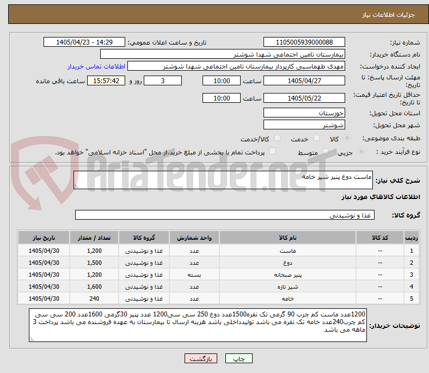The image size is (429, 373).
Task: Select the کالا/خدمت radio button
Action: coord(277,138)
